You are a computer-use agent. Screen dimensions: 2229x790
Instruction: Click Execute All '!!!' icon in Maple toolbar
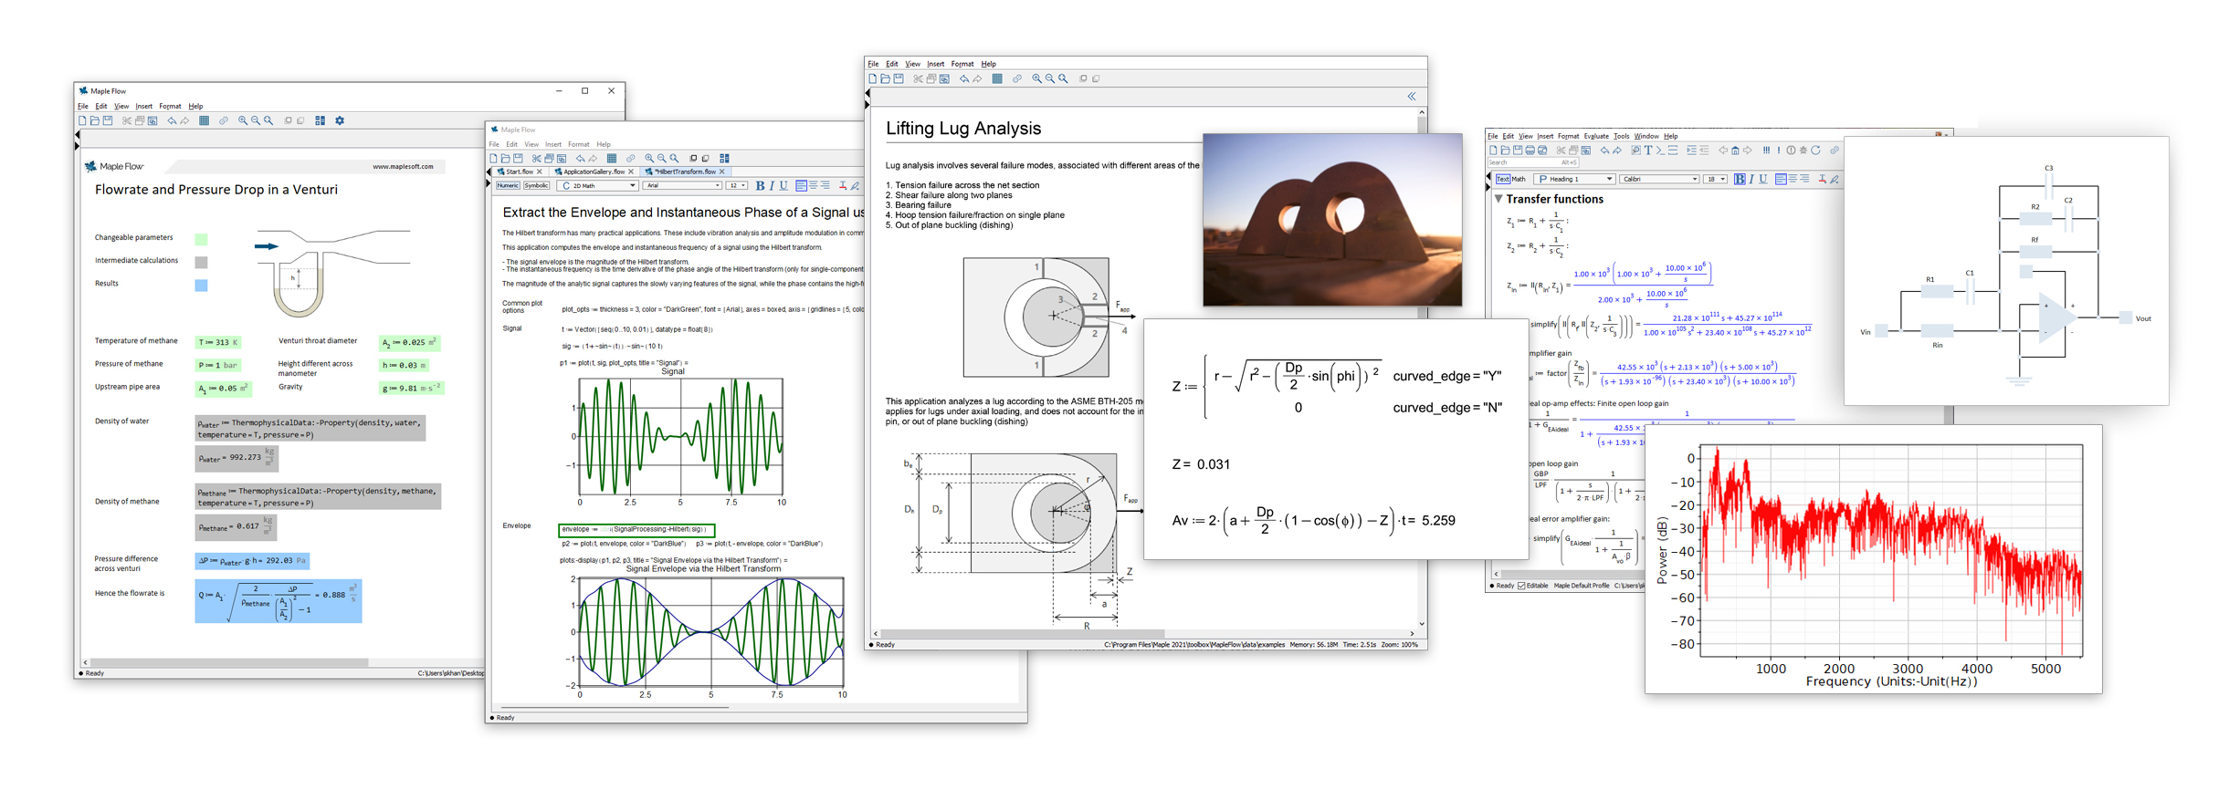(1766, 151)
